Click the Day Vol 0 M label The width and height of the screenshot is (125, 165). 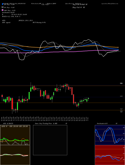click(x=78, y=7)
